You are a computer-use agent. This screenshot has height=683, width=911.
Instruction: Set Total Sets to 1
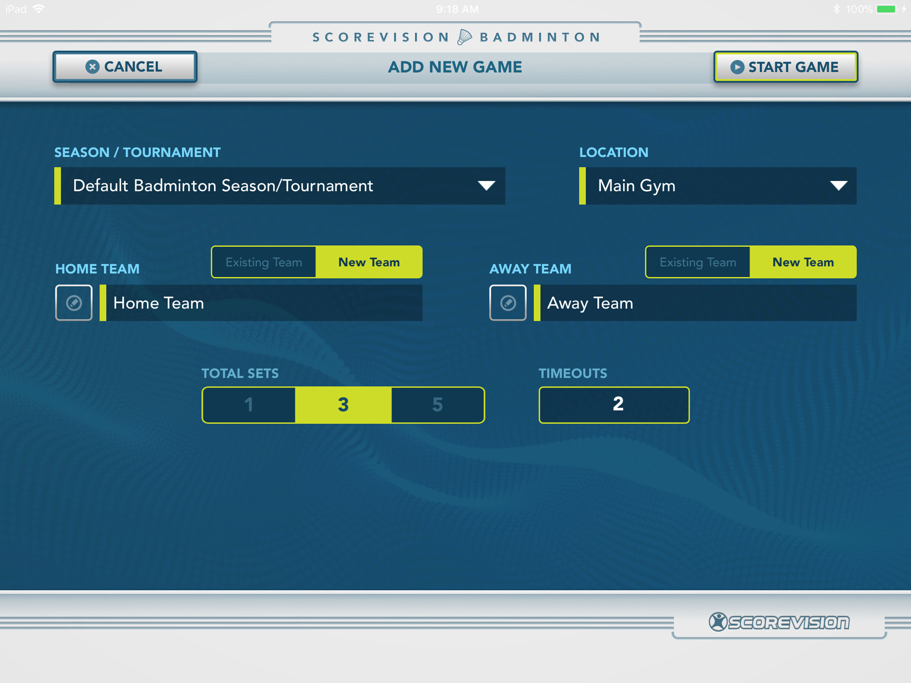(x=249, y=405)
